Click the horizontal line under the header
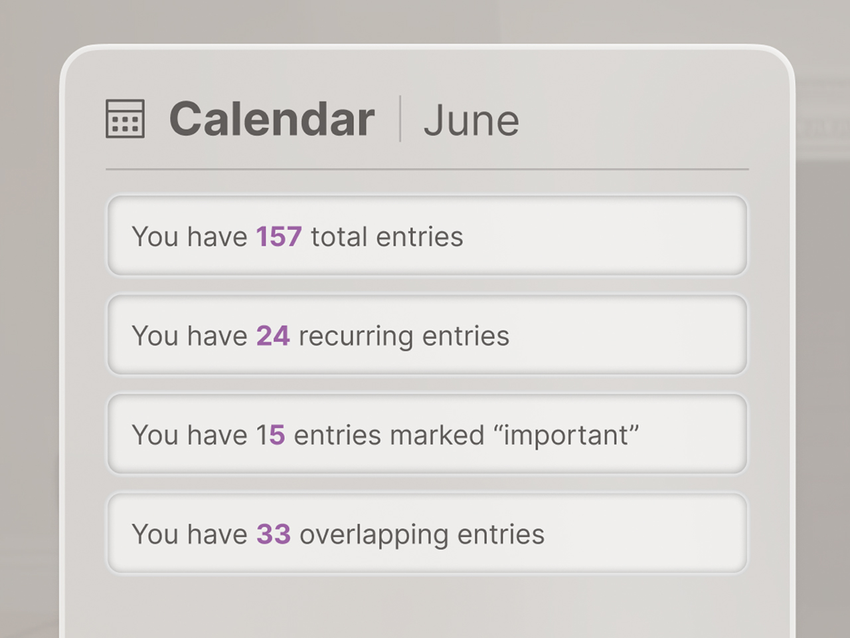The image size is (850, 638). pyautogui.click(x=427, y=169)
